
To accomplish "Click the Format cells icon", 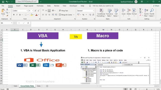I will [134, 10].
